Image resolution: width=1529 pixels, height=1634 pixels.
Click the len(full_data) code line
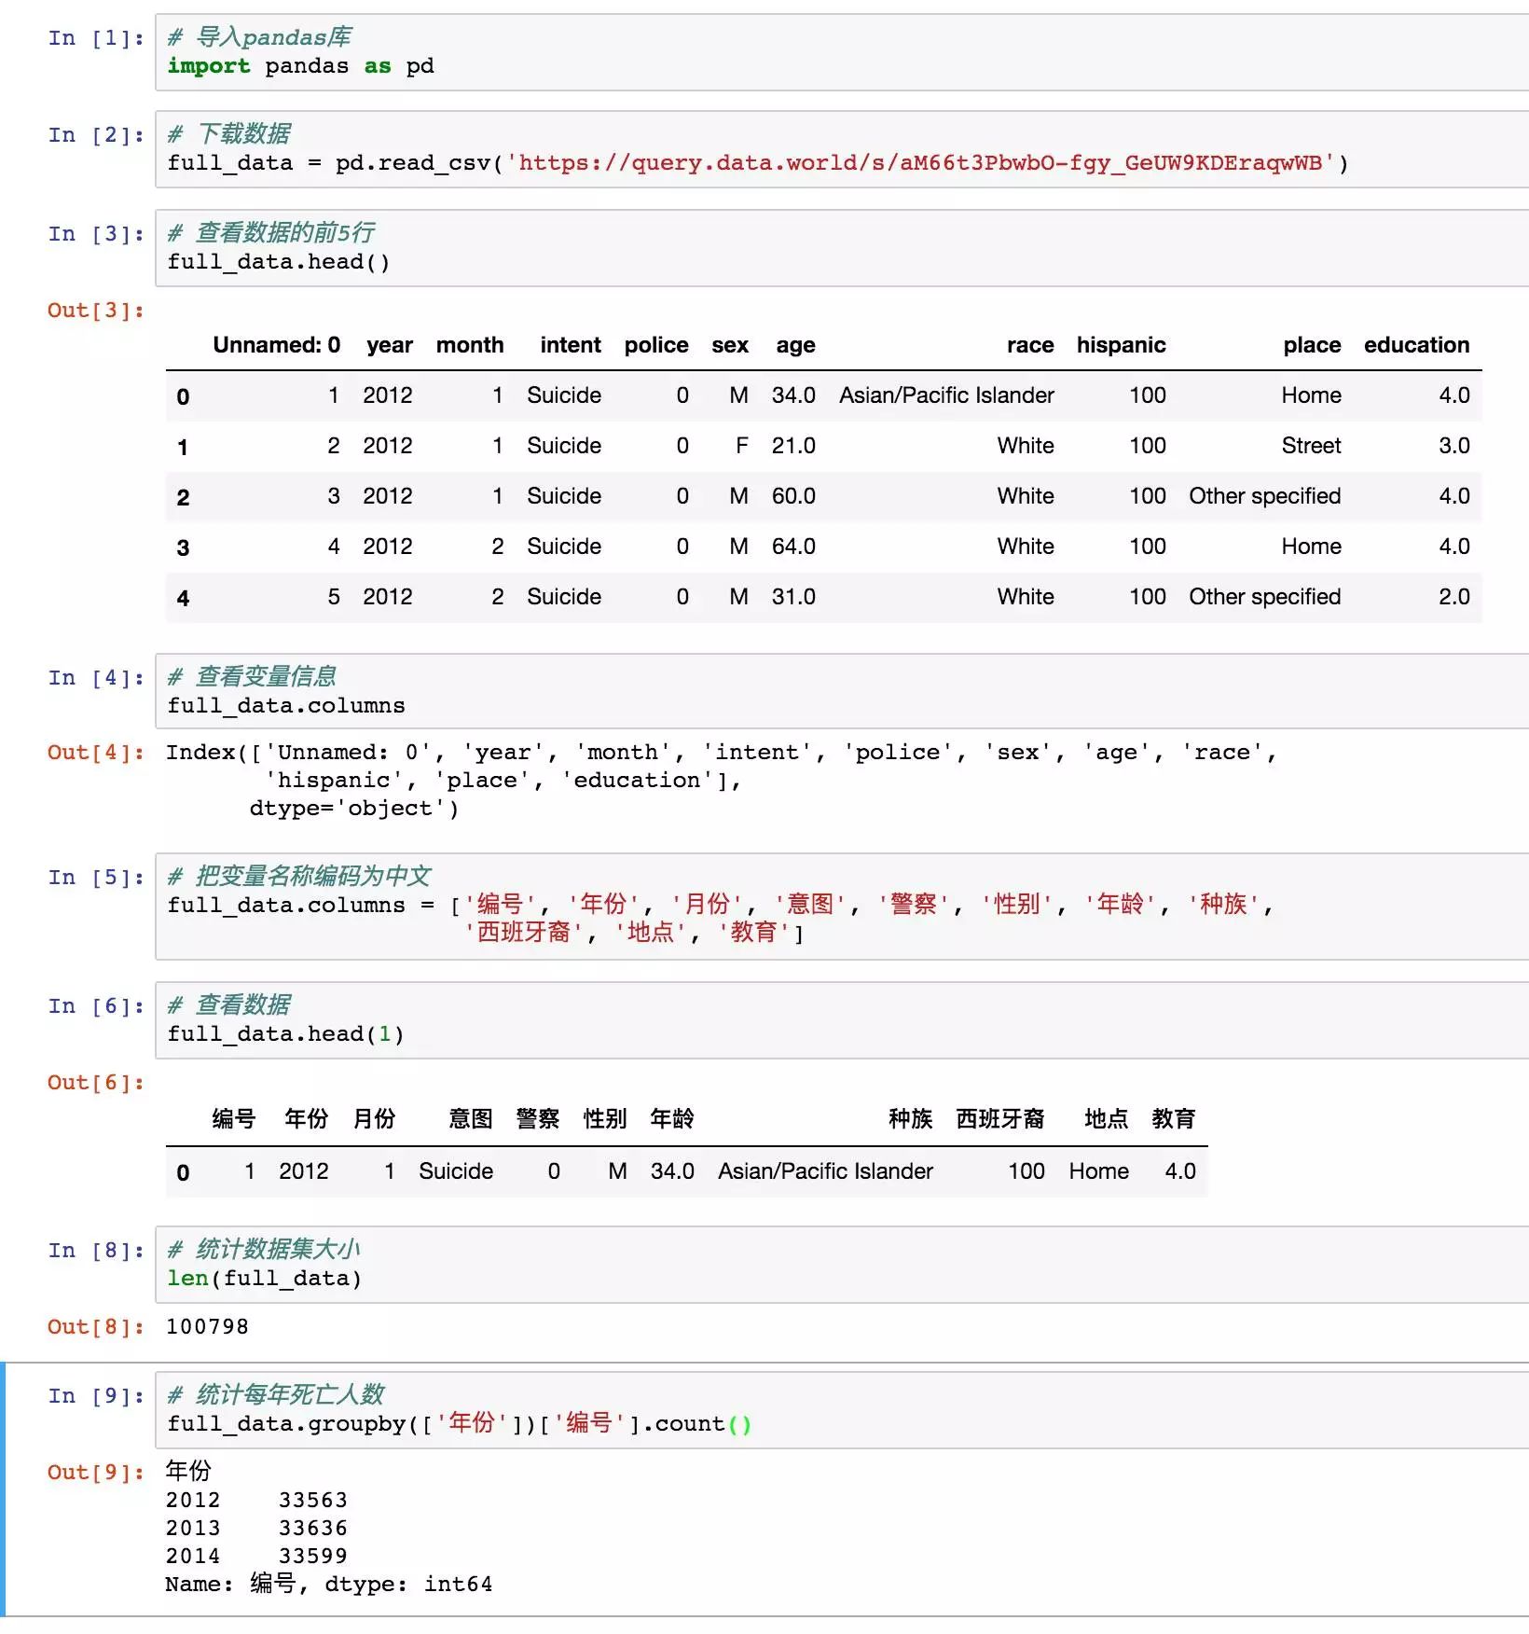click(264, 1279)
